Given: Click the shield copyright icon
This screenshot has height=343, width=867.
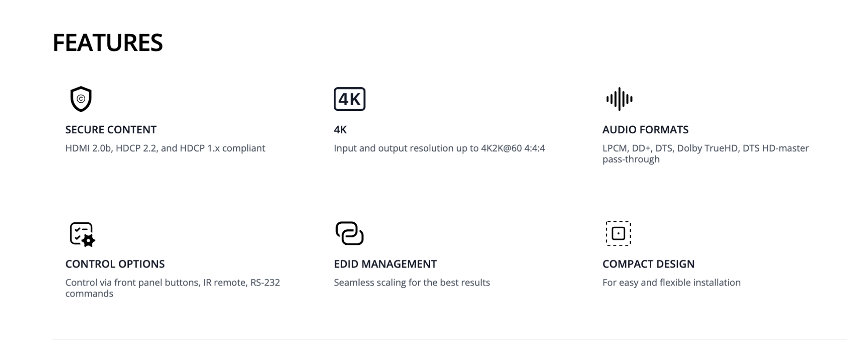Looking at the screenshot, I should click(81, 99).
